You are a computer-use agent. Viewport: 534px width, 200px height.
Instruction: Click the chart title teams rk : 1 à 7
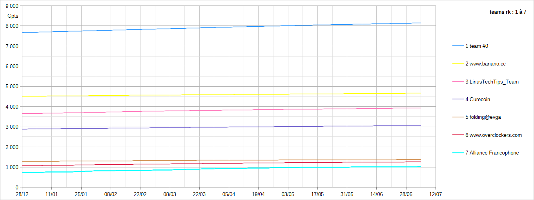click(x=508, y=12)
